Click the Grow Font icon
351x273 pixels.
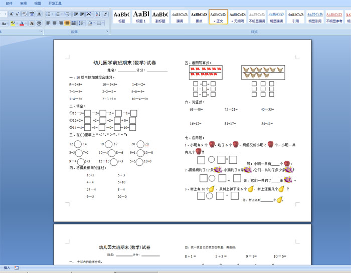tap(11, 14)
